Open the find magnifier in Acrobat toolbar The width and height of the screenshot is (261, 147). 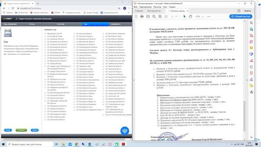[154, 16]
